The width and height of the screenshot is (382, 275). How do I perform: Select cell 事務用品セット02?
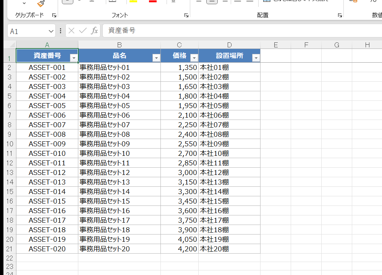point(119,77)
